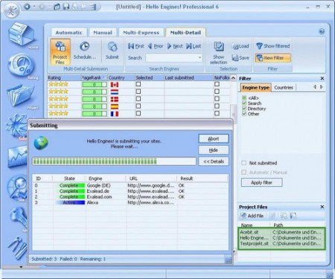Abort the submission
335x279 pixels.
[x=214, y=138]
